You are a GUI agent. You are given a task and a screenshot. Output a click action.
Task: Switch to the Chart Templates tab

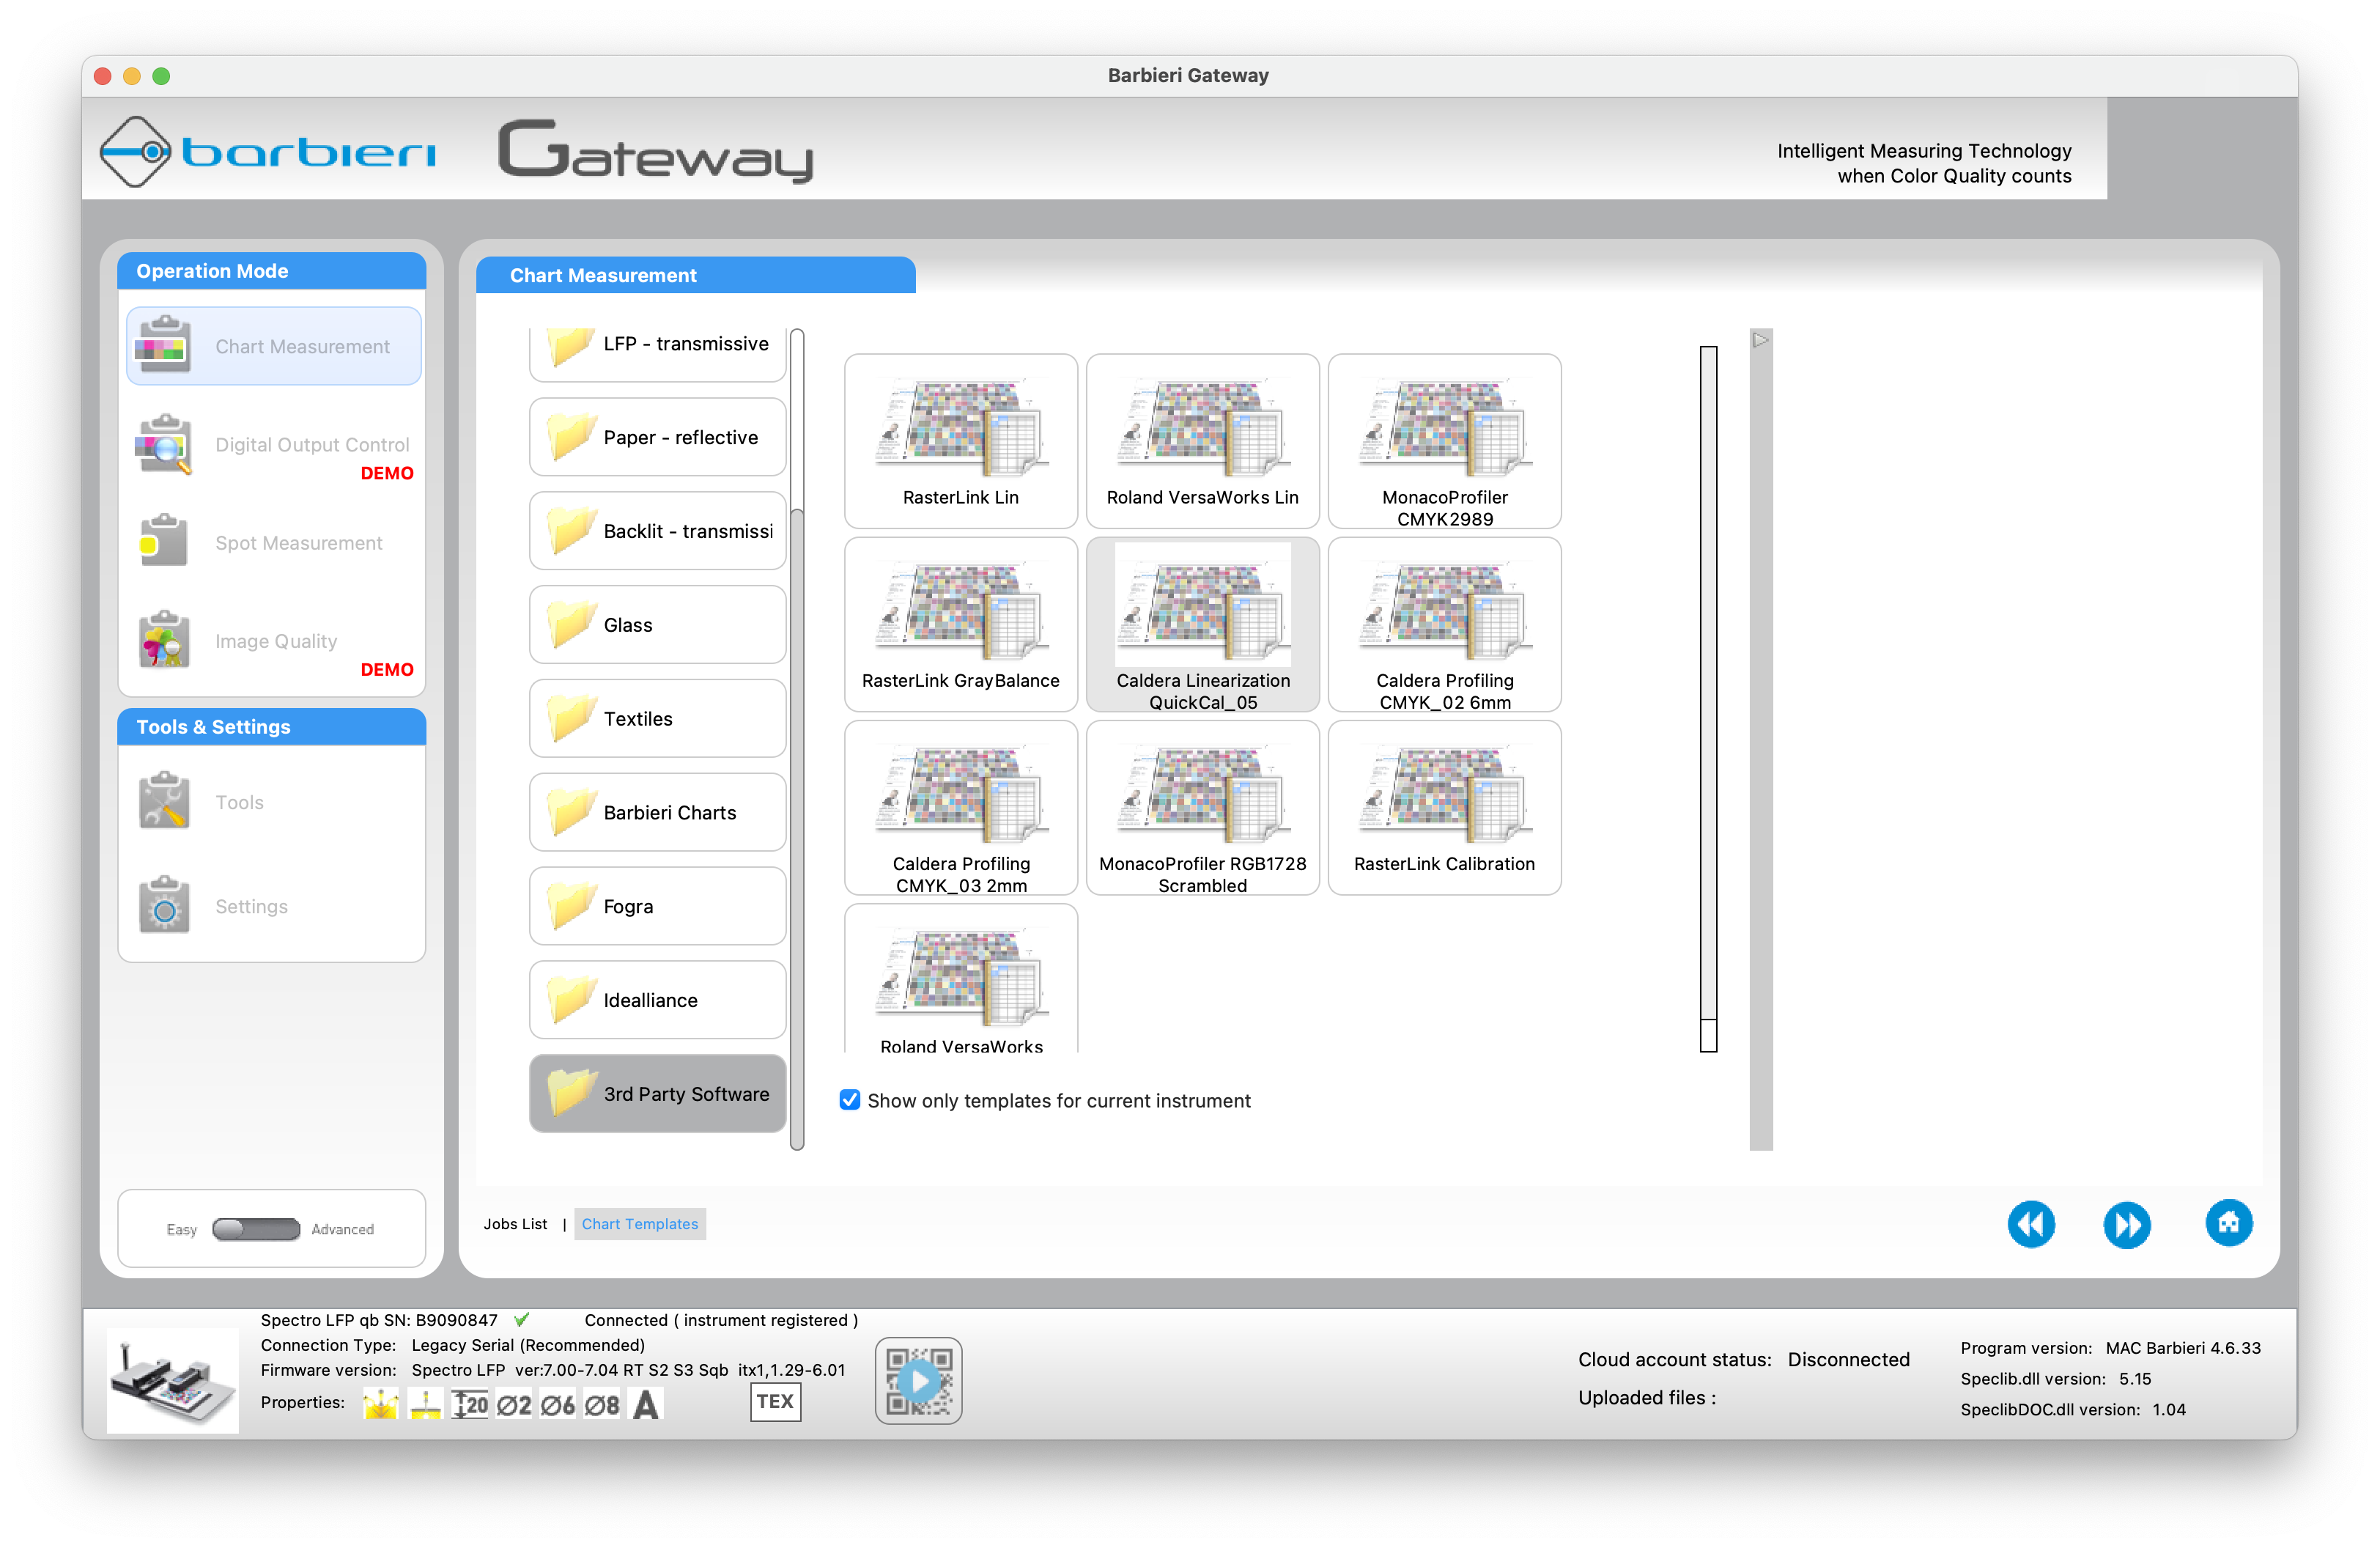click(x=640, y=1224)
